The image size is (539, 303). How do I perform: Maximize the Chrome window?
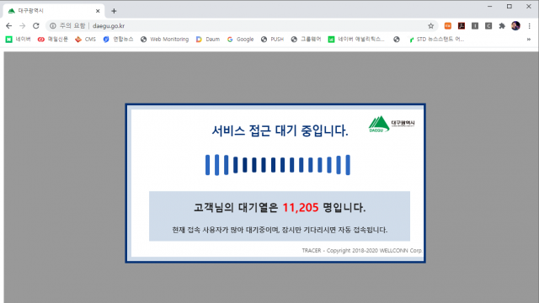click(x=510, y=6)
